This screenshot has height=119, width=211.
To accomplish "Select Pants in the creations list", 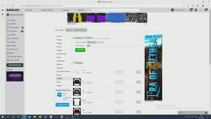I will pyautogui.click(x=59, y=82).
